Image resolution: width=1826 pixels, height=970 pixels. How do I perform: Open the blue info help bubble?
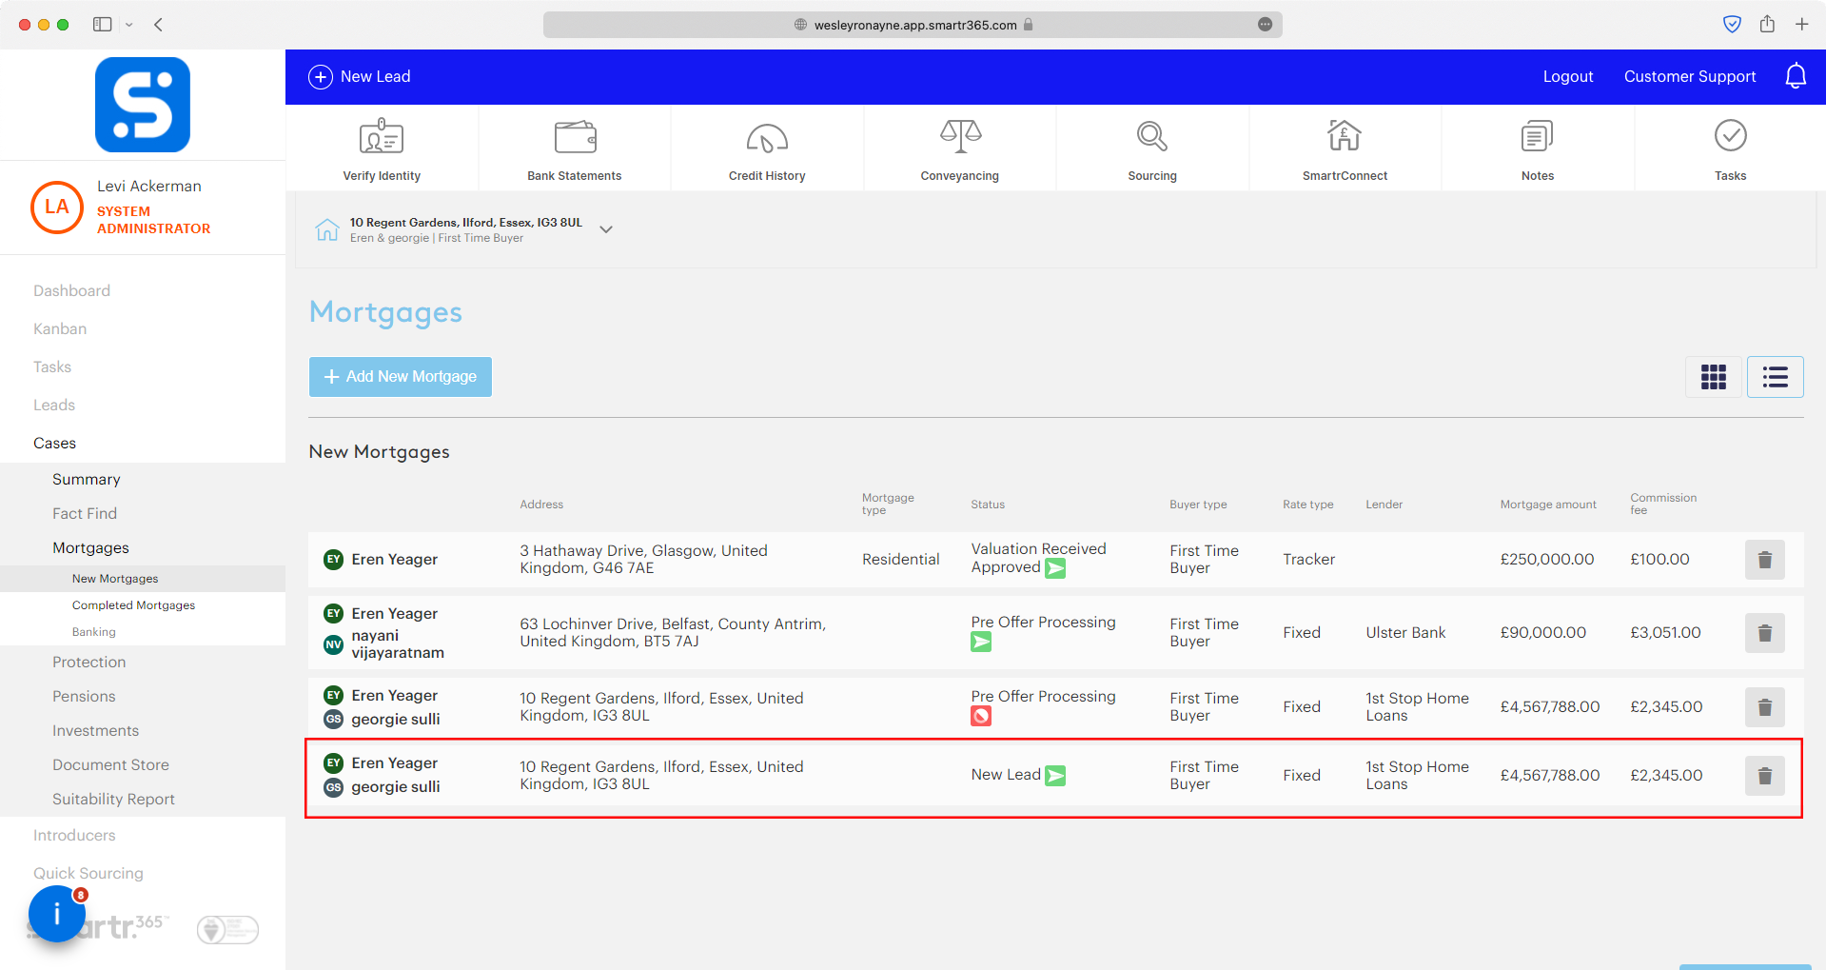pyautogui.click(x=57, y=914)
